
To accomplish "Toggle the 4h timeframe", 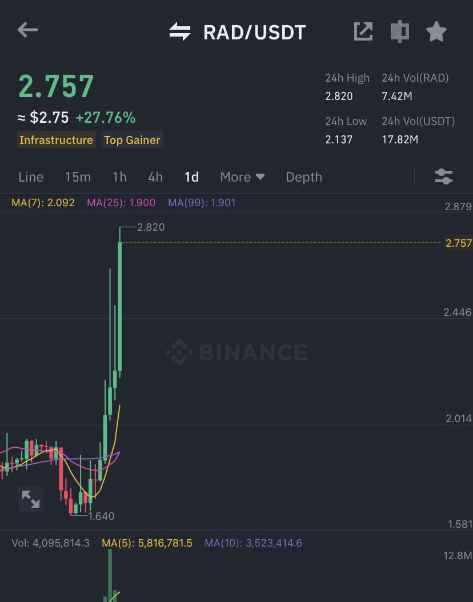I will 155,177.
